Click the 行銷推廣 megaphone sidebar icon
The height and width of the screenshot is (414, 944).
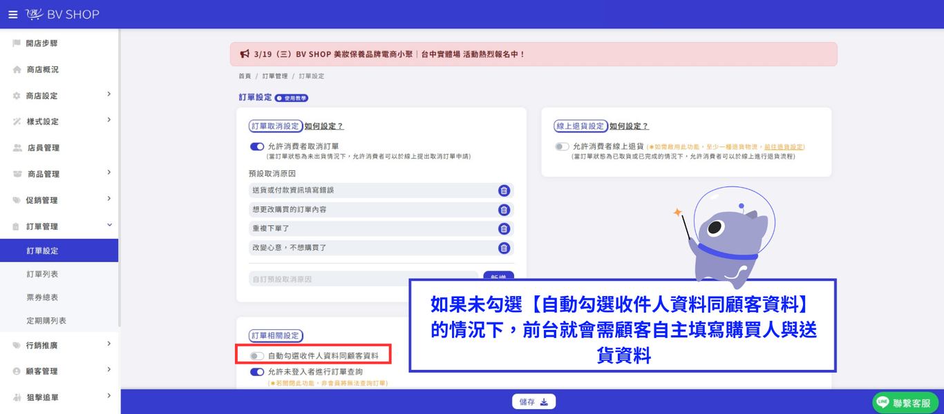pyautogui.click(x=17, y=345)
